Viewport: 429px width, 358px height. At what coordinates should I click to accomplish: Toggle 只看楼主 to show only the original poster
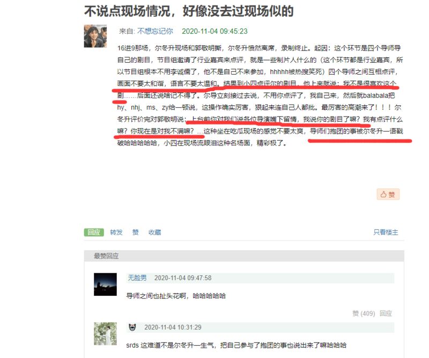pos(386,232)
